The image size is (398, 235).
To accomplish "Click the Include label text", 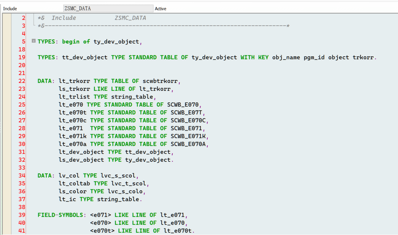I will 10,9.
